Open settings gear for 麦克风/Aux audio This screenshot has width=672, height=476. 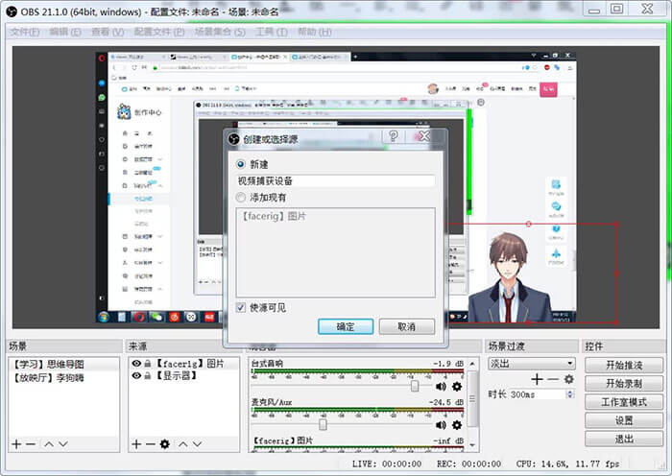point(457,425)
